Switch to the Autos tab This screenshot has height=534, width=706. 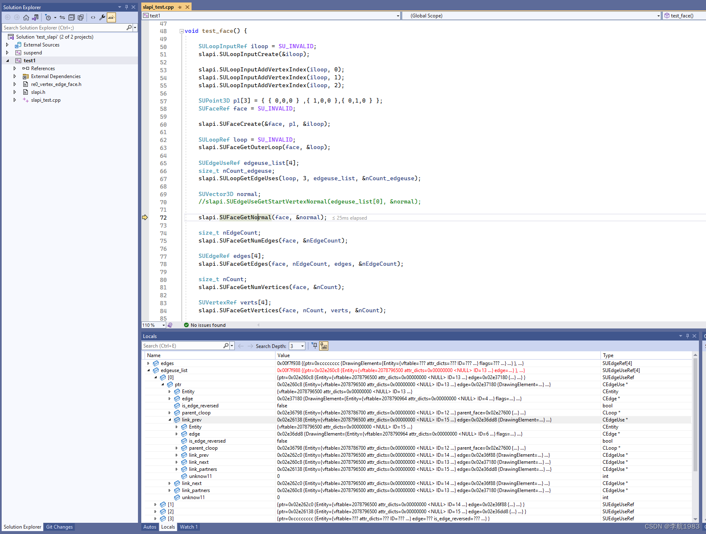[x=150, y=527]
